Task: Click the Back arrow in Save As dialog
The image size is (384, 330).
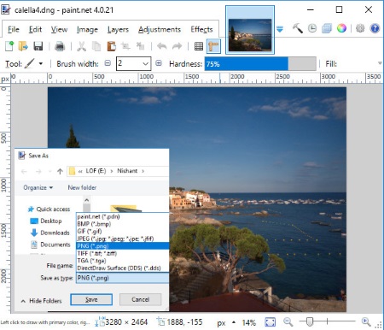Action: 24,171
